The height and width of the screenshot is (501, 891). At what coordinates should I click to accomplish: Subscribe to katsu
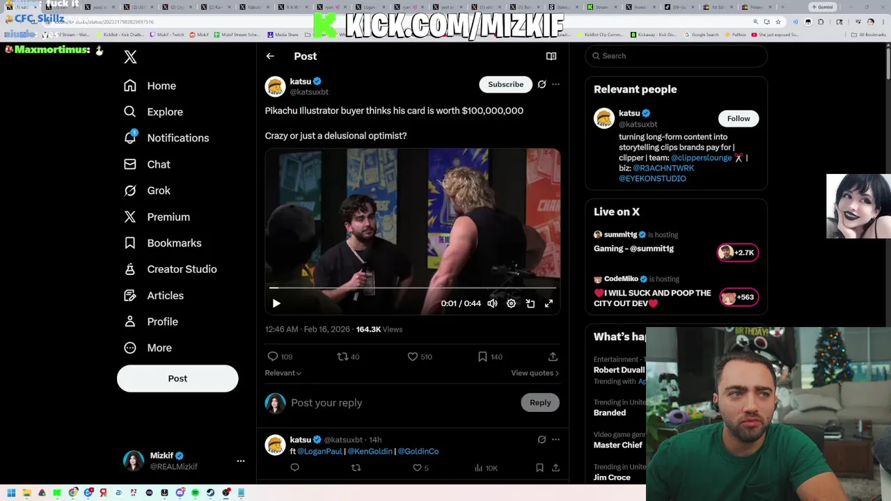click(x=505, y=84)
